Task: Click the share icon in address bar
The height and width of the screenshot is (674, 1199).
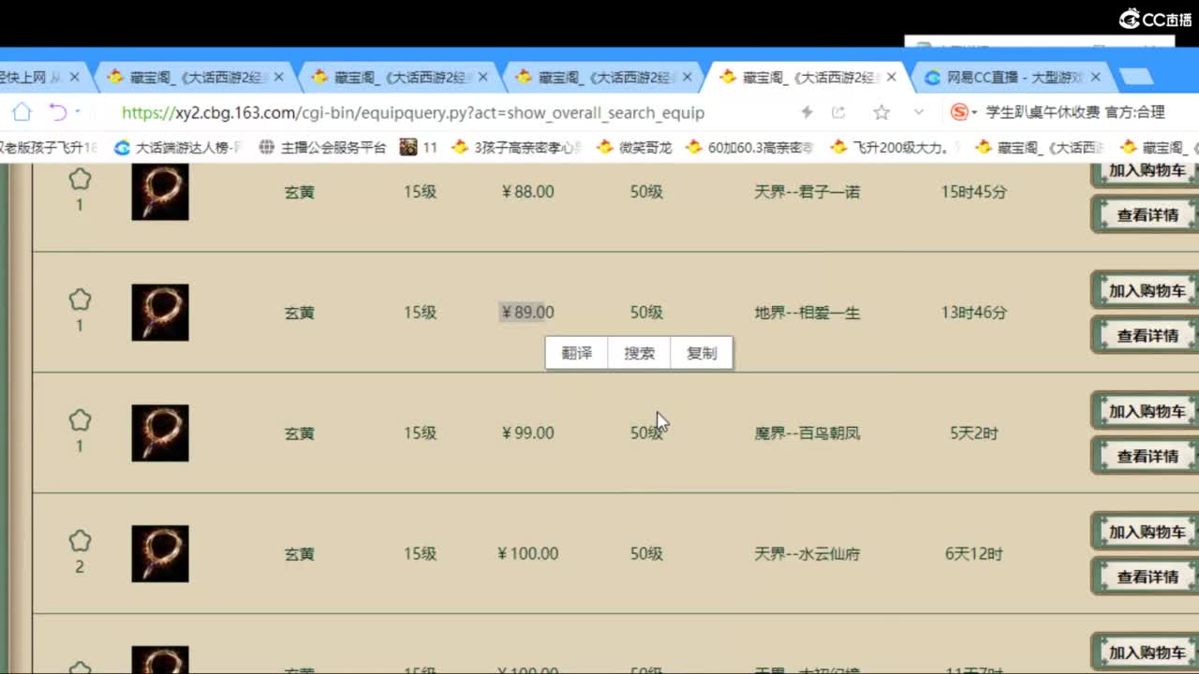Action: tap(838, 112)
